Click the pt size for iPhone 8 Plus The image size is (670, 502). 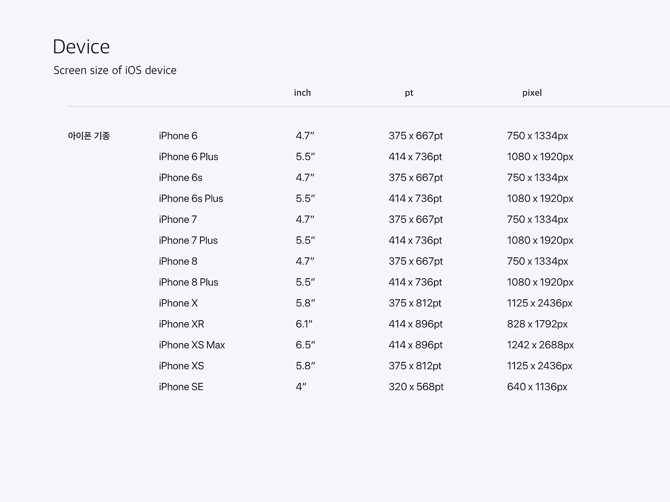pos(415,282)
